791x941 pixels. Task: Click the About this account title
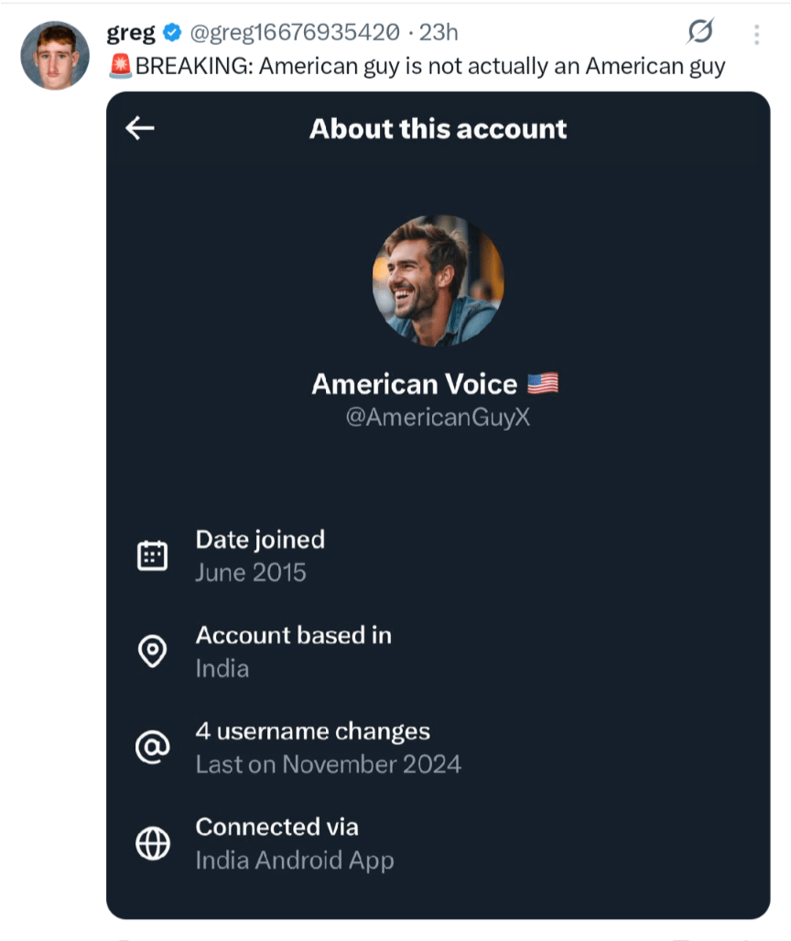[438, 129]
